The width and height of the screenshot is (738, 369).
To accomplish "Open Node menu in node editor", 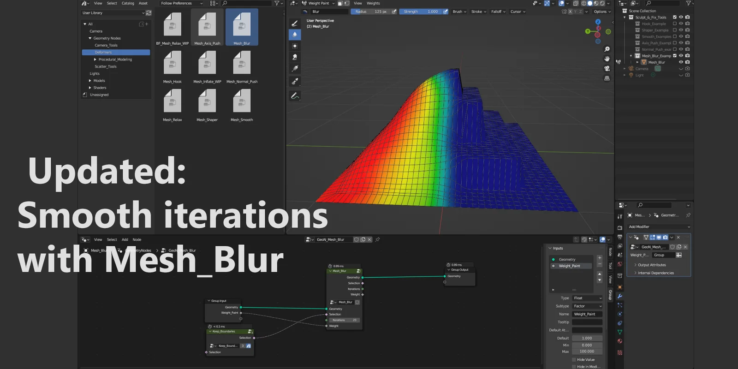I will (137, 239).
